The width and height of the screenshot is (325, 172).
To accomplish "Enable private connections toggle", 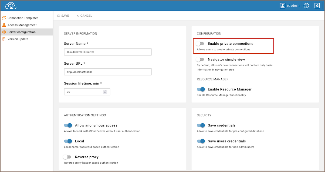I will (x=200, y=44).
